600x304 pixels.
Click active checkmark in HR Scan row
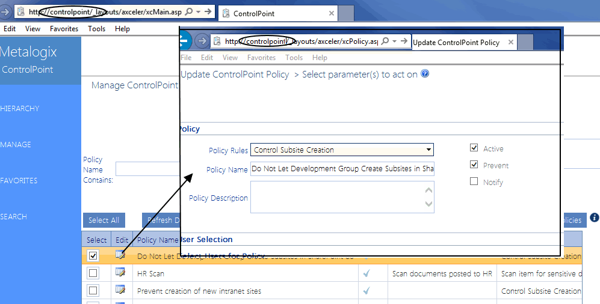pyautogui.click(x=366, y=273)
